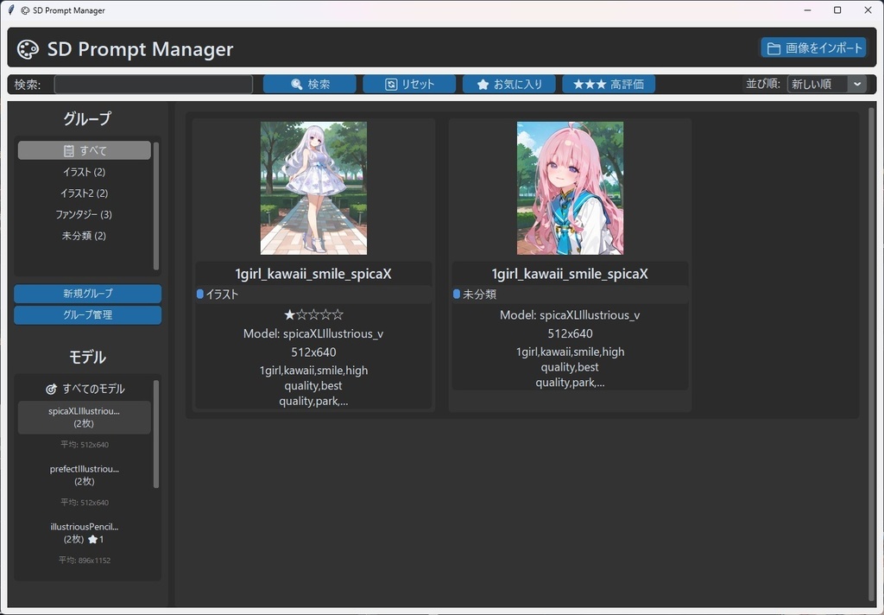Click the star icon on お気に入り button
Image resolution: width=884 pixels, height=615 pixels.
tap(483, 84)
